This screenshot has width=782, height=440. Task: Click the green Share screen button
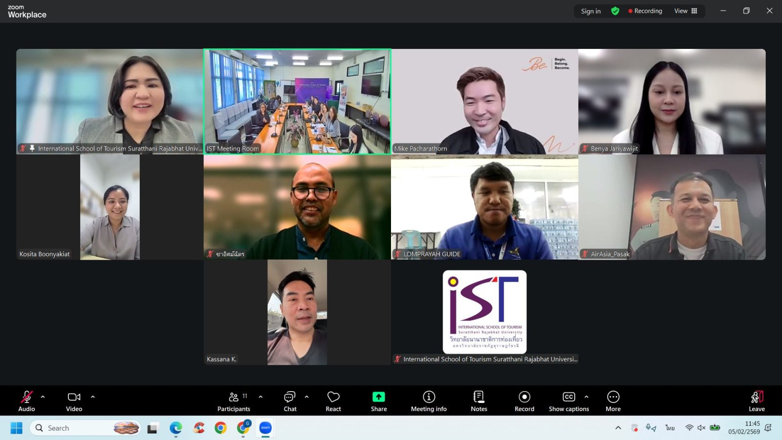379,401
